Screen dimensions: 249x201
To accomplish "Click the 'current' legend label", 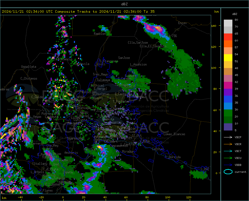I will pyautogui.click(x=240, y=172).
